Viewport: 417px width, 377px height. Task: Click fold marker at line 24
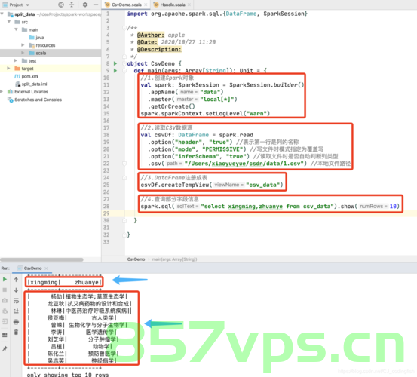coord(124,178)
